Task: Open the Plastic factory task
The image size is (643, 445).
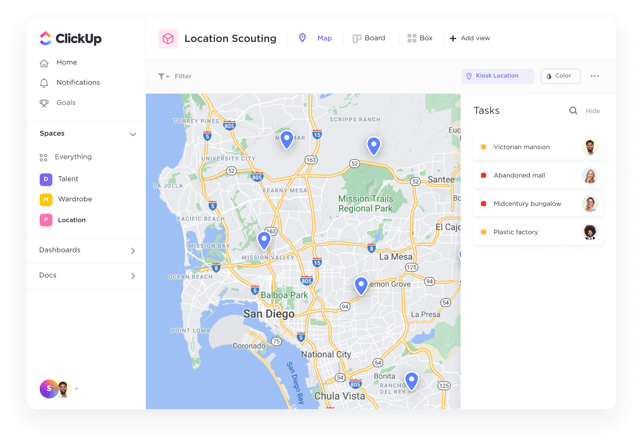Action: 538,232
